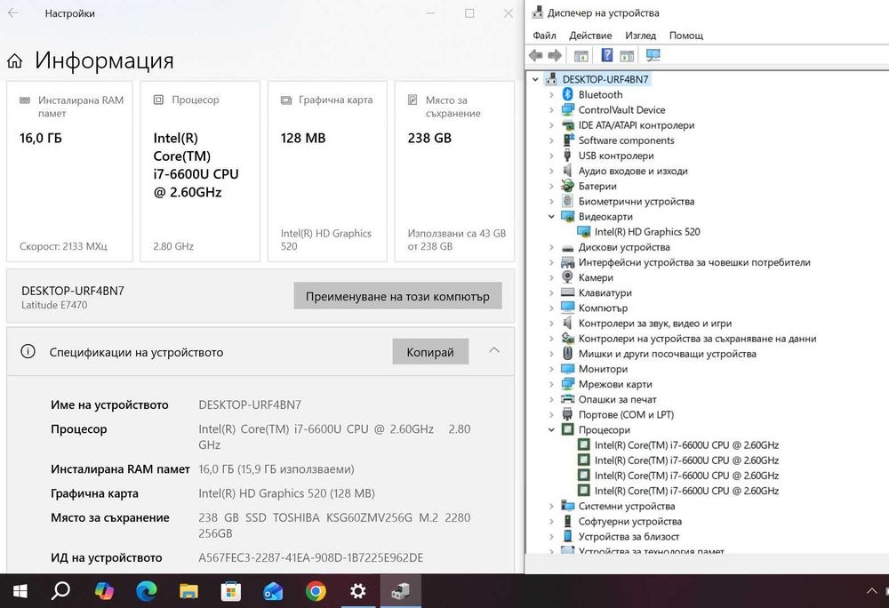Click the Forward arrow in Device Manager toolbar
This screenshot has height=608, width=889.
555,55
